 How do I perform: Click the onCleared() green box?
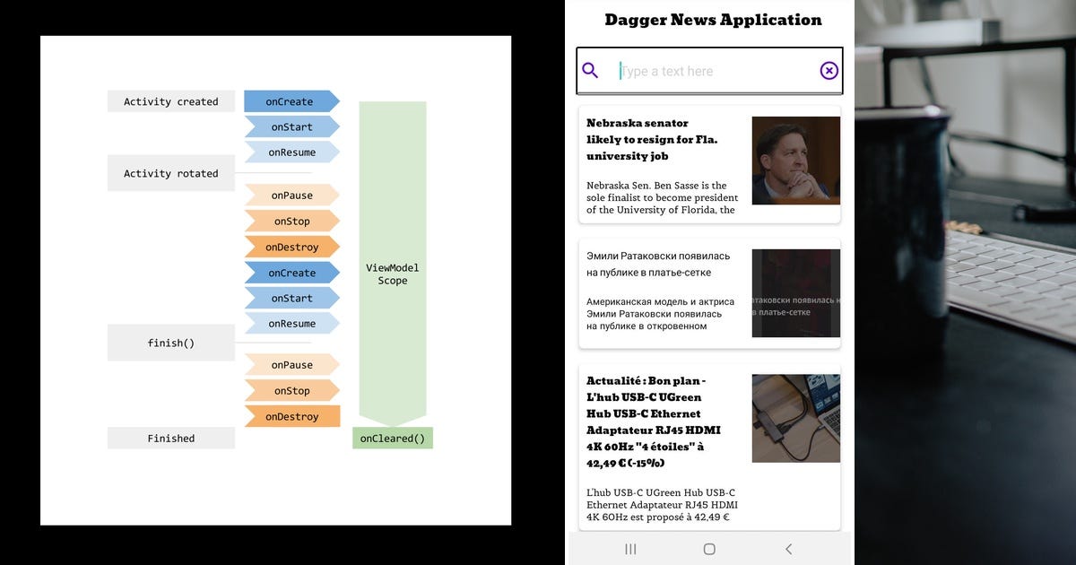click(x=393, y=438)
